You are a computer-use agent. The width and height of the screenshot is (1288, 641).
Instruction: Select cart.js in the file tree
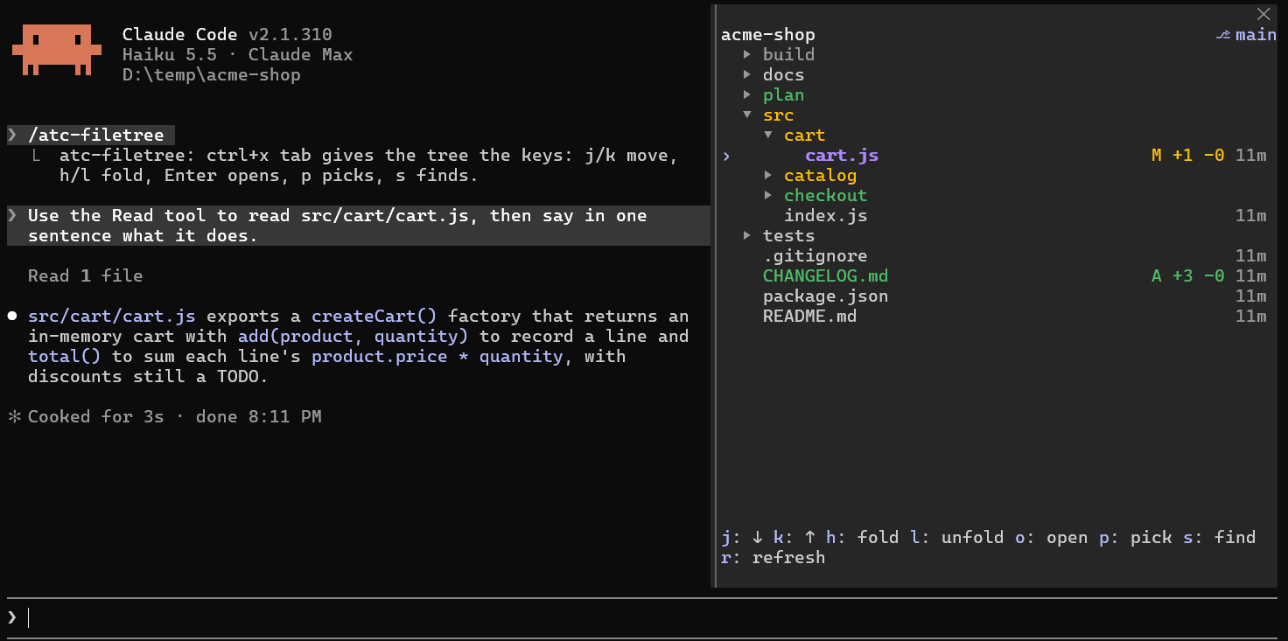pyautogui.click(x=842, y=156)
